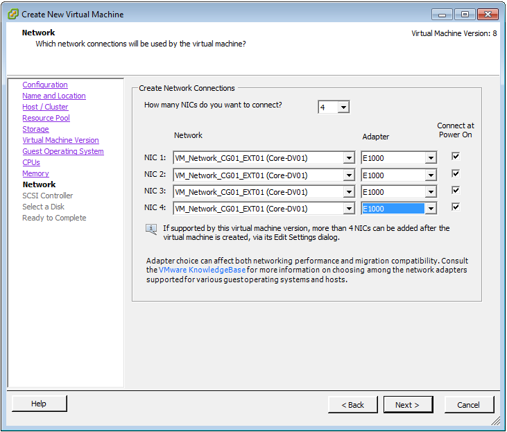Image resolution: width=507 pixels, height=432 pixels.
Task: Click the Select a Disk step label
Action: [x=43, y=207]
